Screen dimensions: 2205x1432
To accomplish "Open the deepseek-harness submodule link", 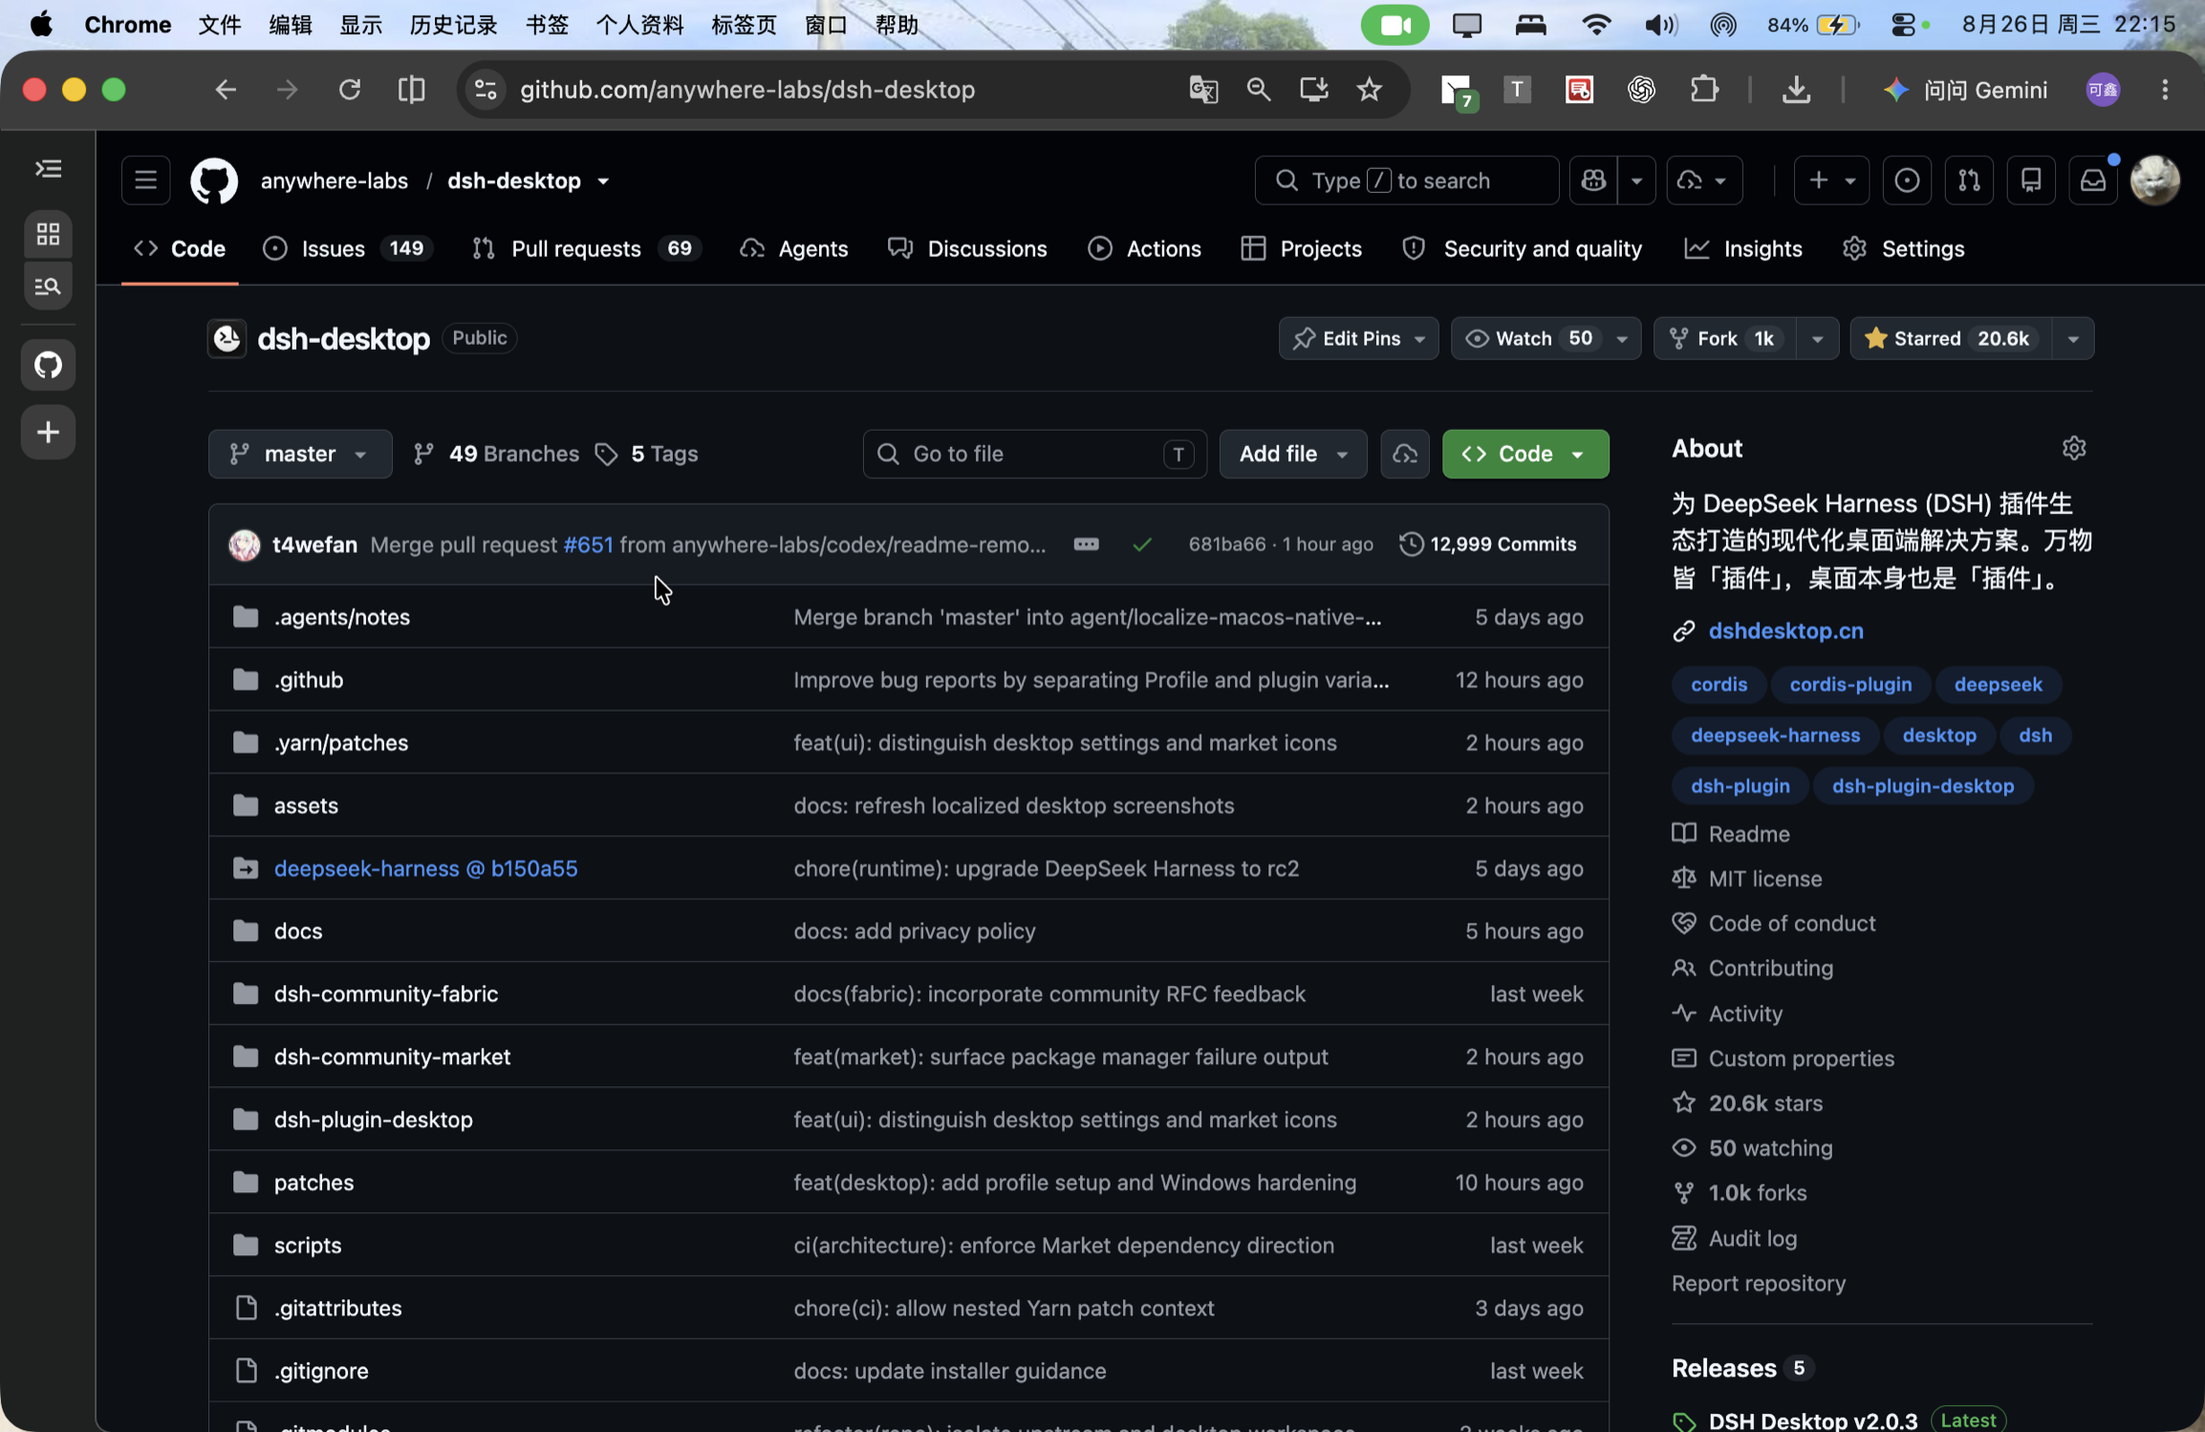I will (x=425, y=868).
